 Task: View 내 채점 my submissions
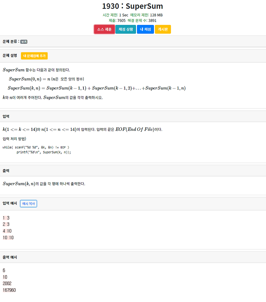pyautogui.click(x=145, y=29)
